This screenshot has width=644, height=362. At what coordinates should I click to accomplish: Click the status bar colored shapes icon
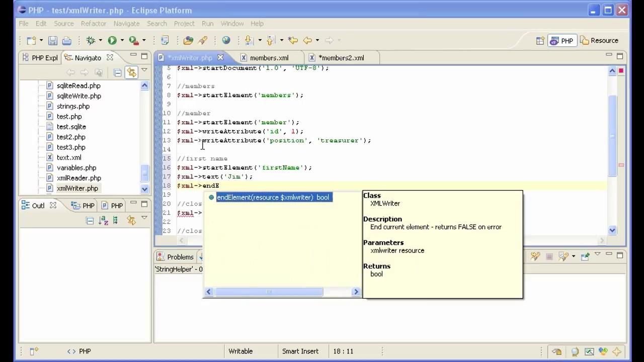[x=603, y=351]
